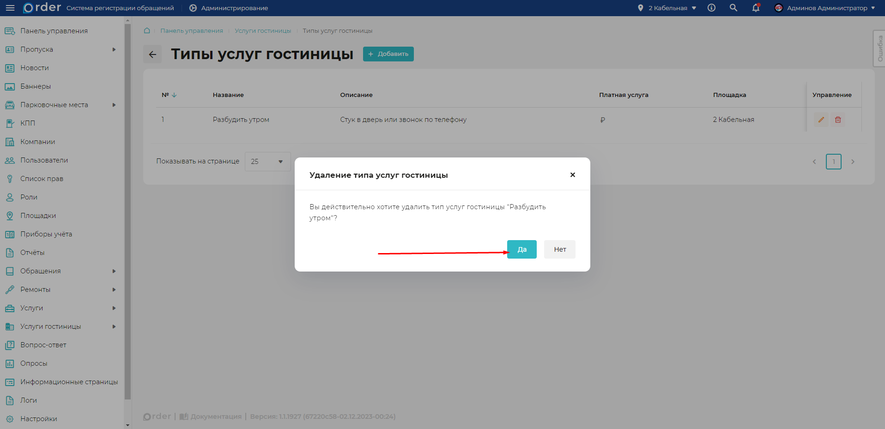Image resolution: width=885 pixels, height=429 pixels.
Task: Click the Площадки sidebar icon
Action: [10, 216]
